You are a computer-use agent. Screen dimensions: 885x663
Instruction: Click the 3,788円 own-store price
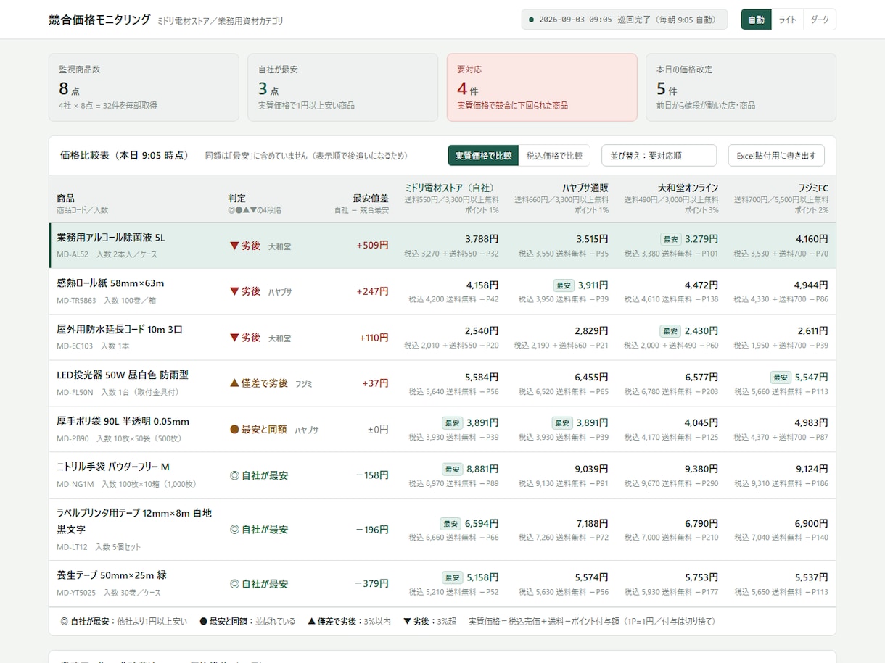tap(482, 238)
